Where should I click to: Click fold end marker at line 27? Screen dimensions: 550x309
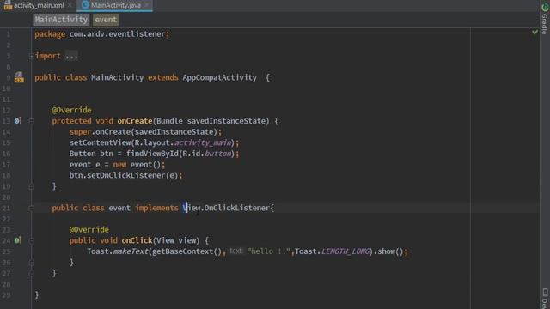coord(31,273)
